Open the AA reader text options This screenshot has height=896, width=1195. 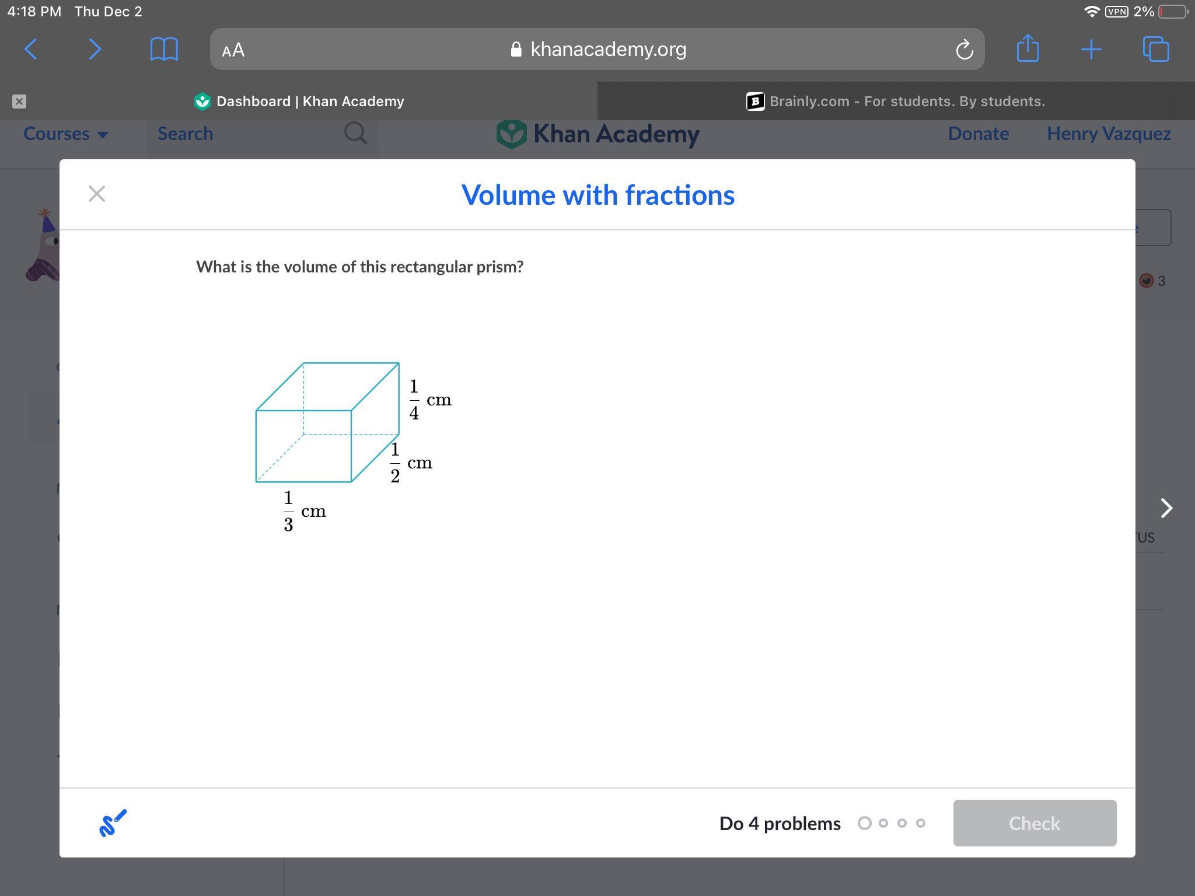[x=233, y=50]
